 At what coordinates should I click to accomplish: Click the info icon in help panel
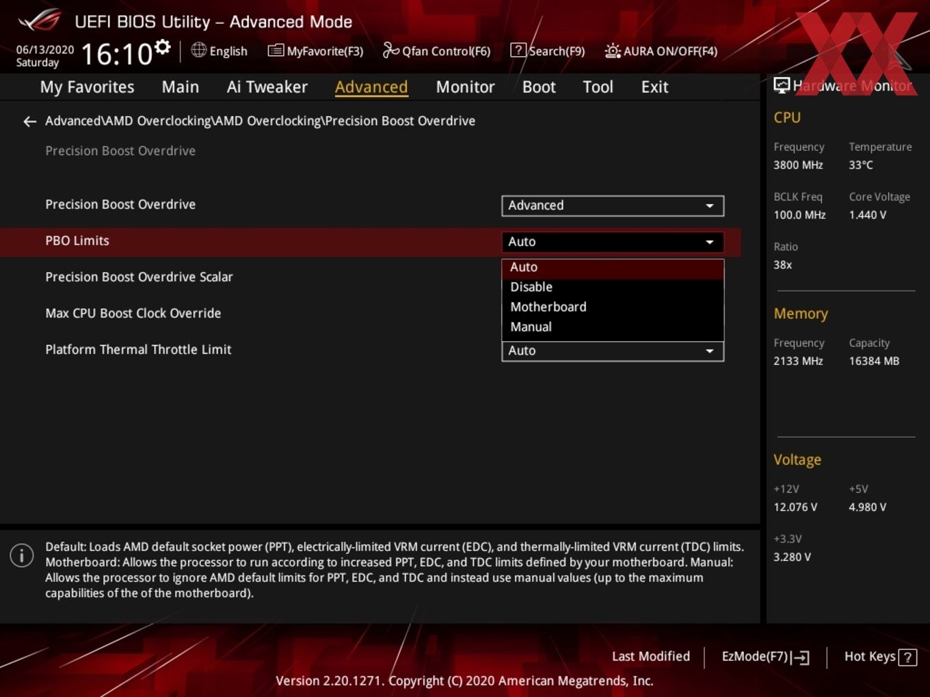[x=22, y=555]
